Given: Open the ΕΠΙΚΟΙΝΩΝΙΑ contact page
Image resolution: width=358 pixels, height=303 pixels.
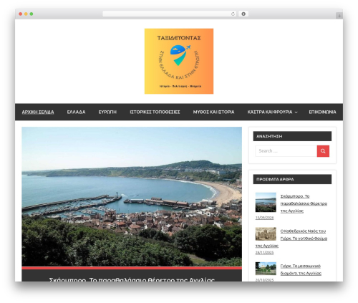Looking at the screenshot, I should 322,112.
